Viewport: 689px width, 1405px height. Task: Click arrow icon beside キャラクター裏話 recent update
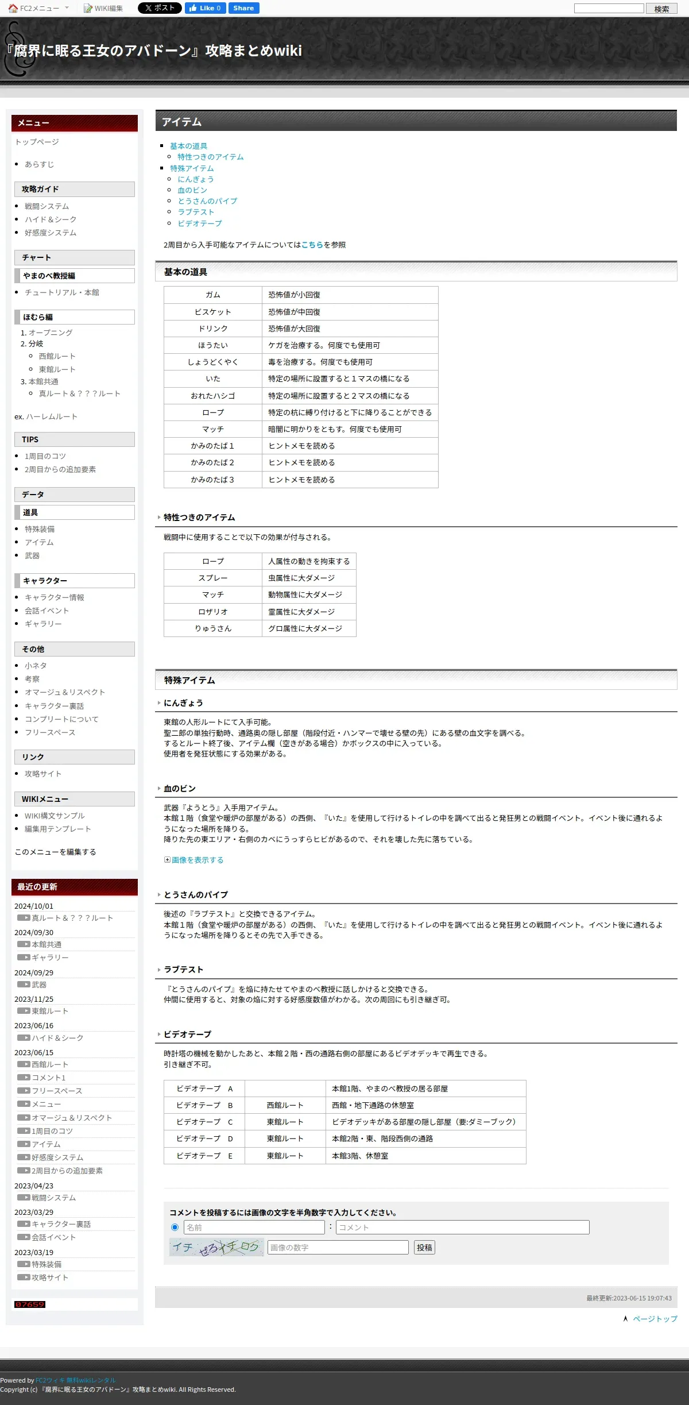click(24, 1224)
